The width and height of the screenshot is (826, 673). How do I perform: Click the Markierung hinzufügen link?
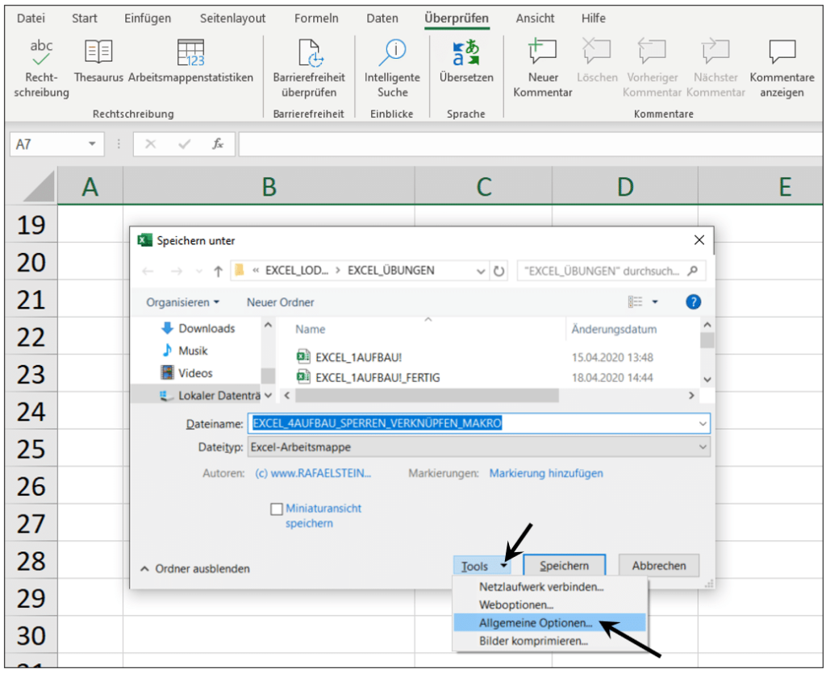(546, 474)
